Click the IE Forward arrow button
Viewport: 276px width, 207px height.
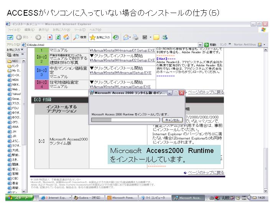click(38, 37)
